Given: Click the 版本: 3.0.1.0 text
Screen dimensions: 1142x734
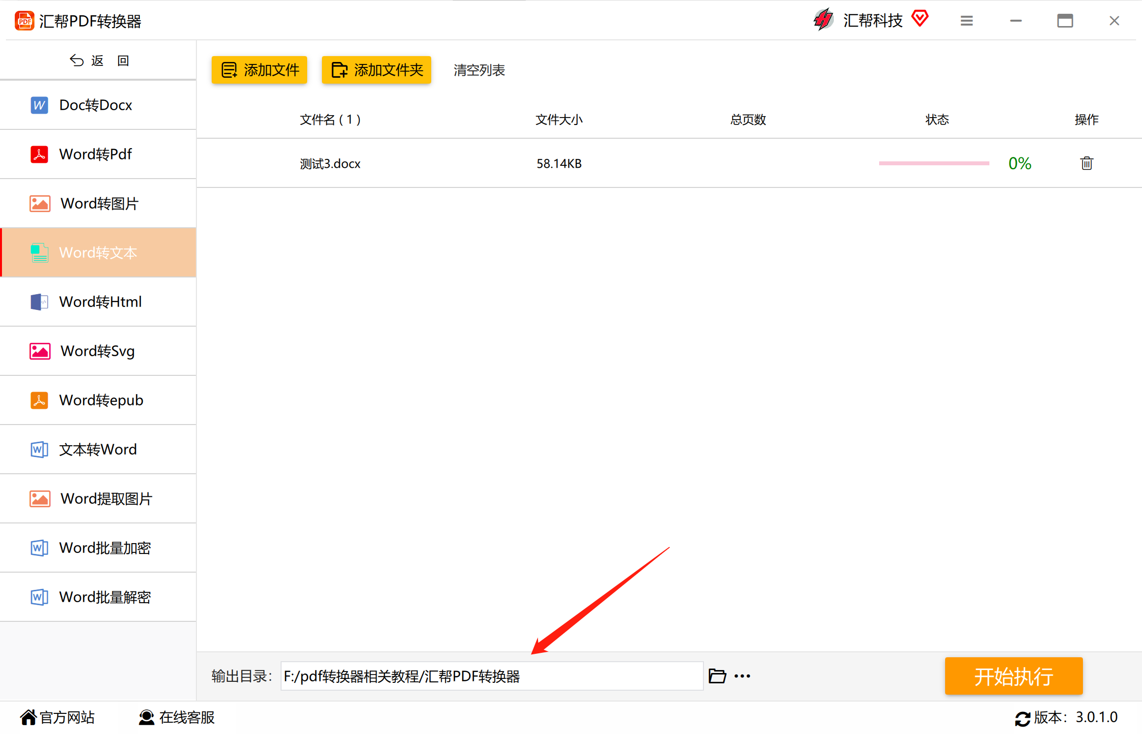Looking at the screenshot, I should [1076, 717].
